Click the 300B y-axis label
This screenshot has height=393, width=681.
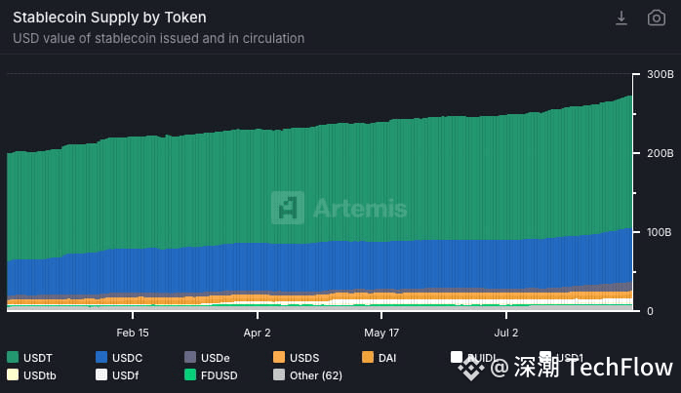[661, 74]
